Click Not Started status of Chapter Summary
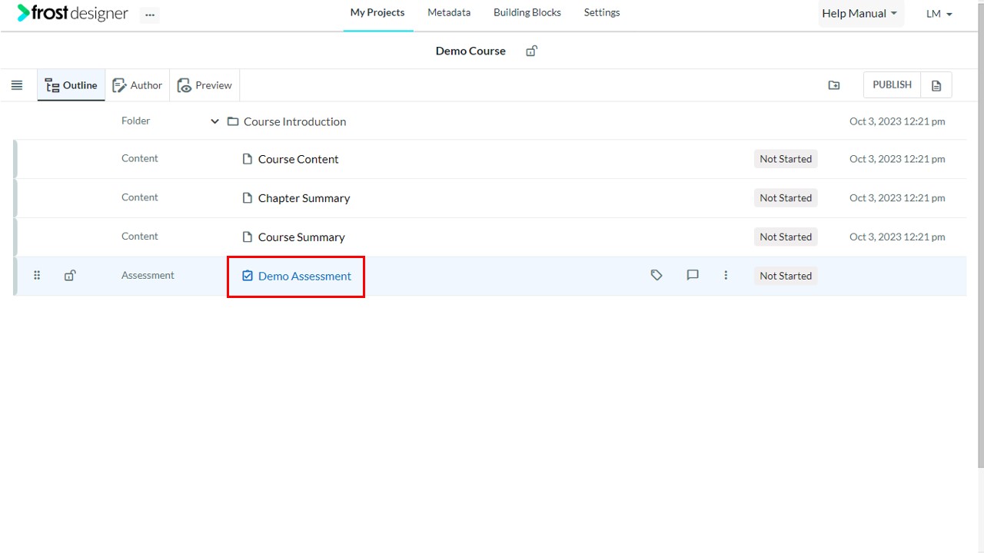This screenshot has height=553, width=984. tap(786, 198)
